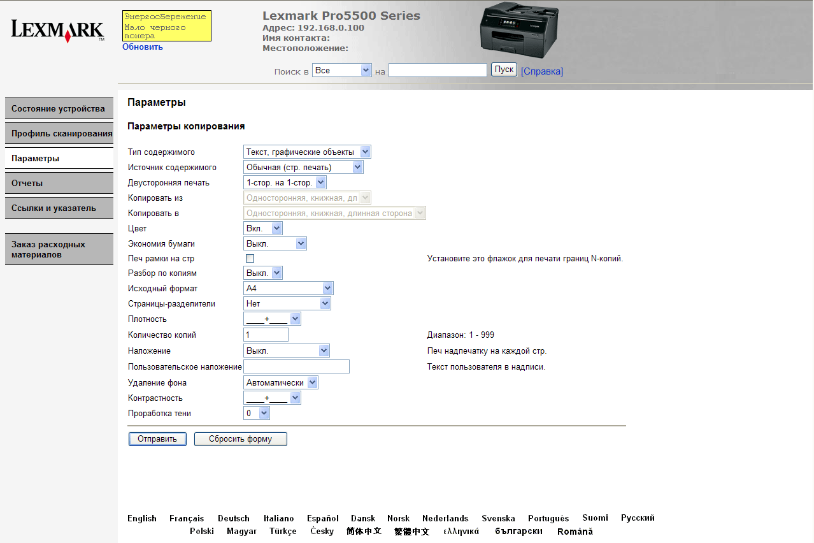814x543 pixels.
Task: Switch language to Dansk
Action: click(x=363, y=518)
